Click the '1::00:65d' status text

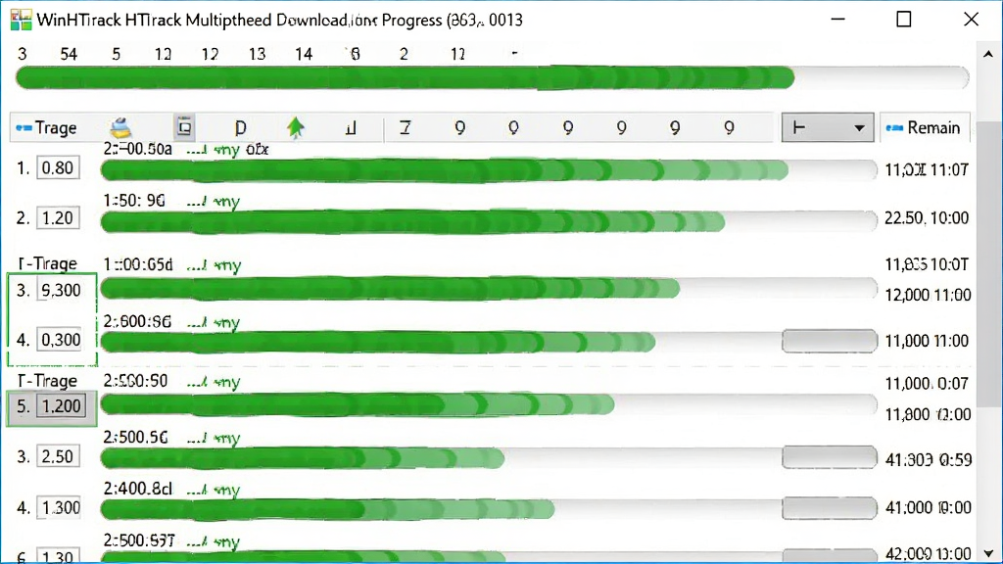click(x=137, y=264)
